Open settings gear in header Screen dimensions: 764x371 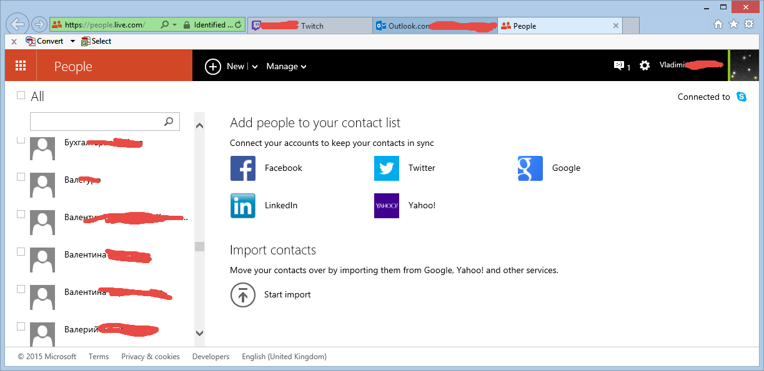pos(645,66)
